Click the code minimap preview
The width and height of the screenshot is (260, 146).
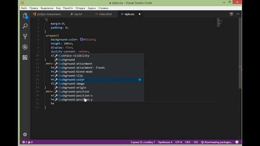pos(220,23)
